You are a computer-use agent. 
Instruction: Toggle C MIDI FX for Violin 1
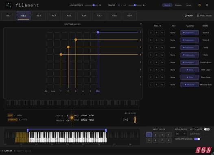(151, 33)
